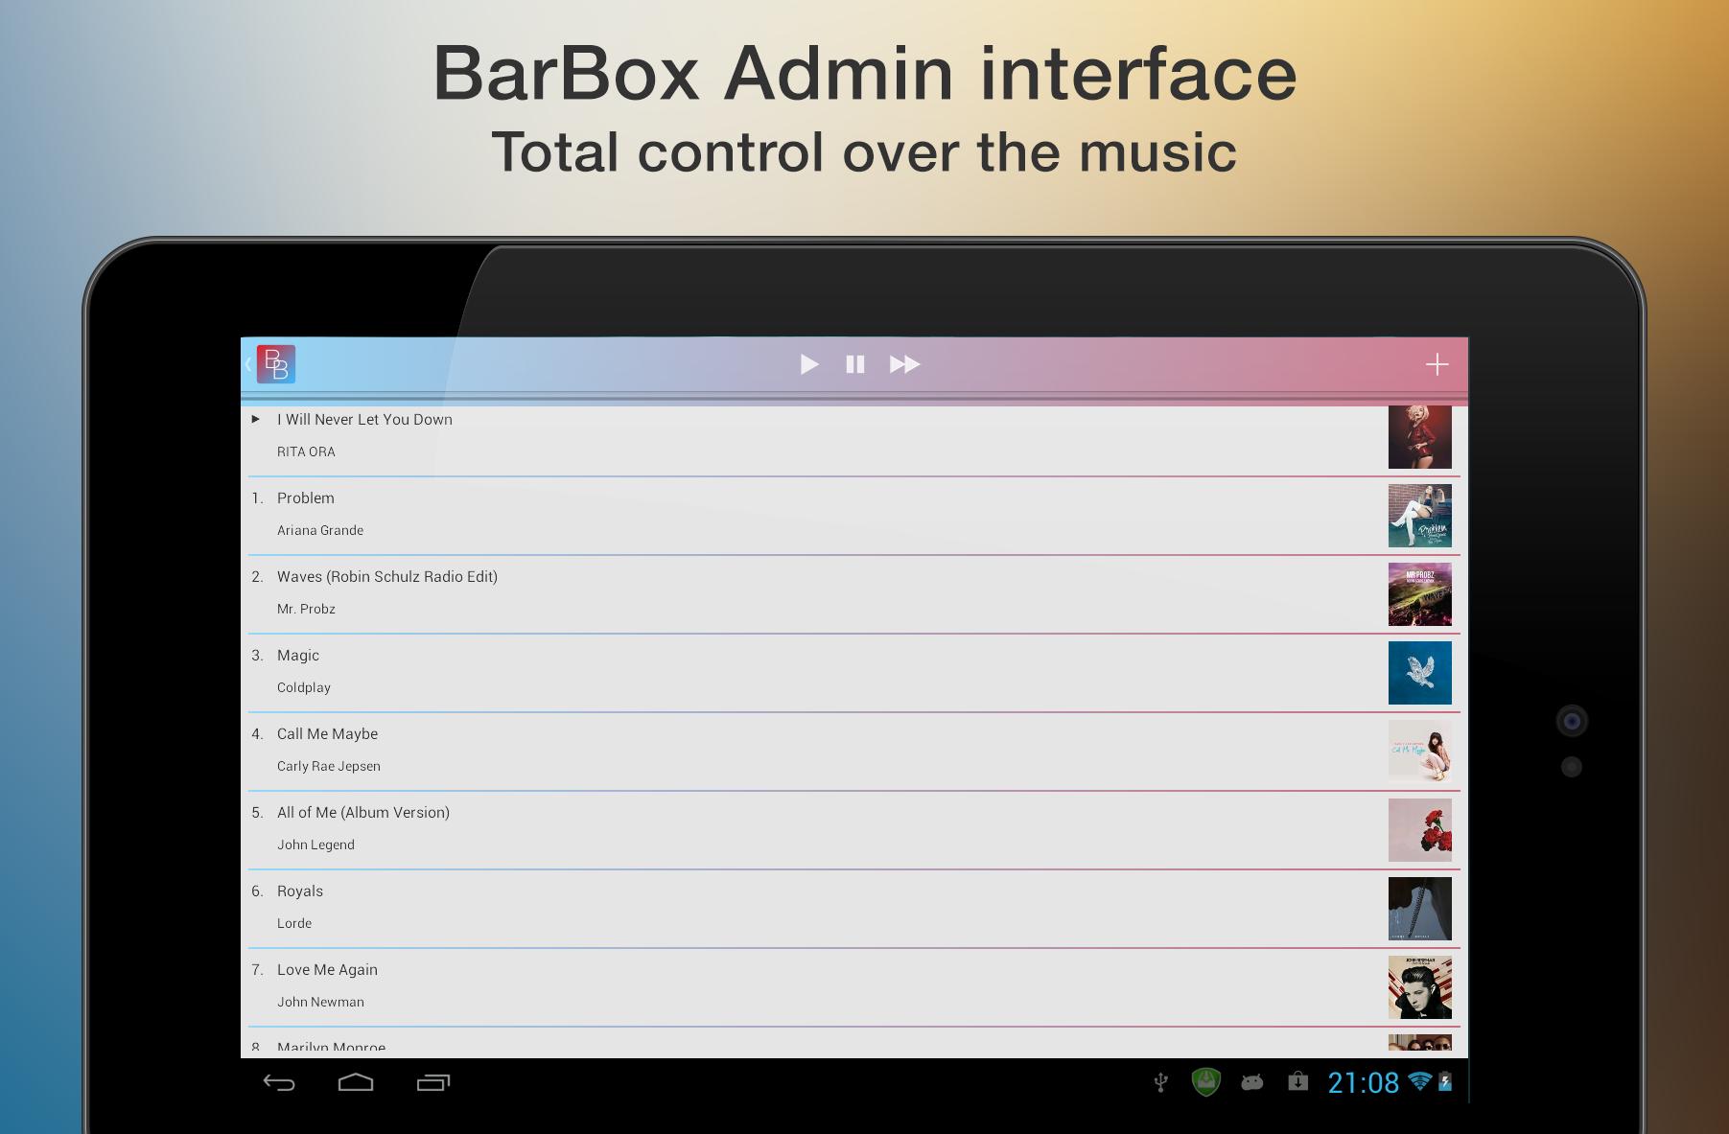Image resolution: width=1729 pixels, height=1134 pixels.
Task: Click artist name 'Ariana Grande'
Action: tap(320, 530)
